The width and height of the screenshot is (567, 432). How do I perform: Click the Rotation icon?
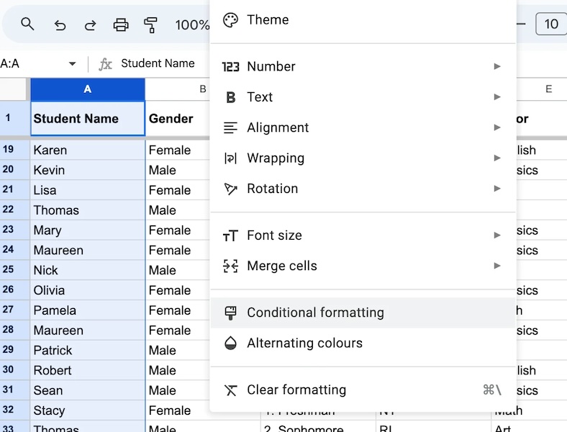231,189
